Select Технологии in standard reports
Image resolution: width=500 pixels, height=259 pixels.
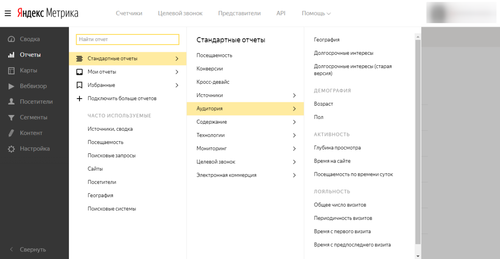(x=210, y=135)
